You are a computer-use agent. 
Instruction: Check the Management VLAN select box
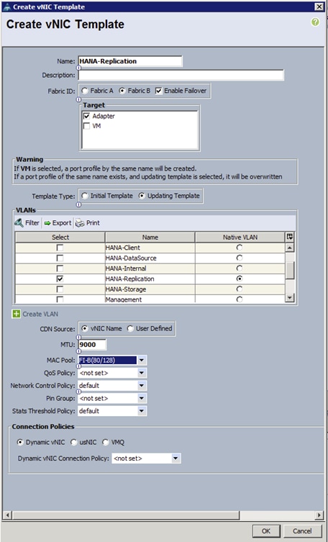click(x=60, y=299)
